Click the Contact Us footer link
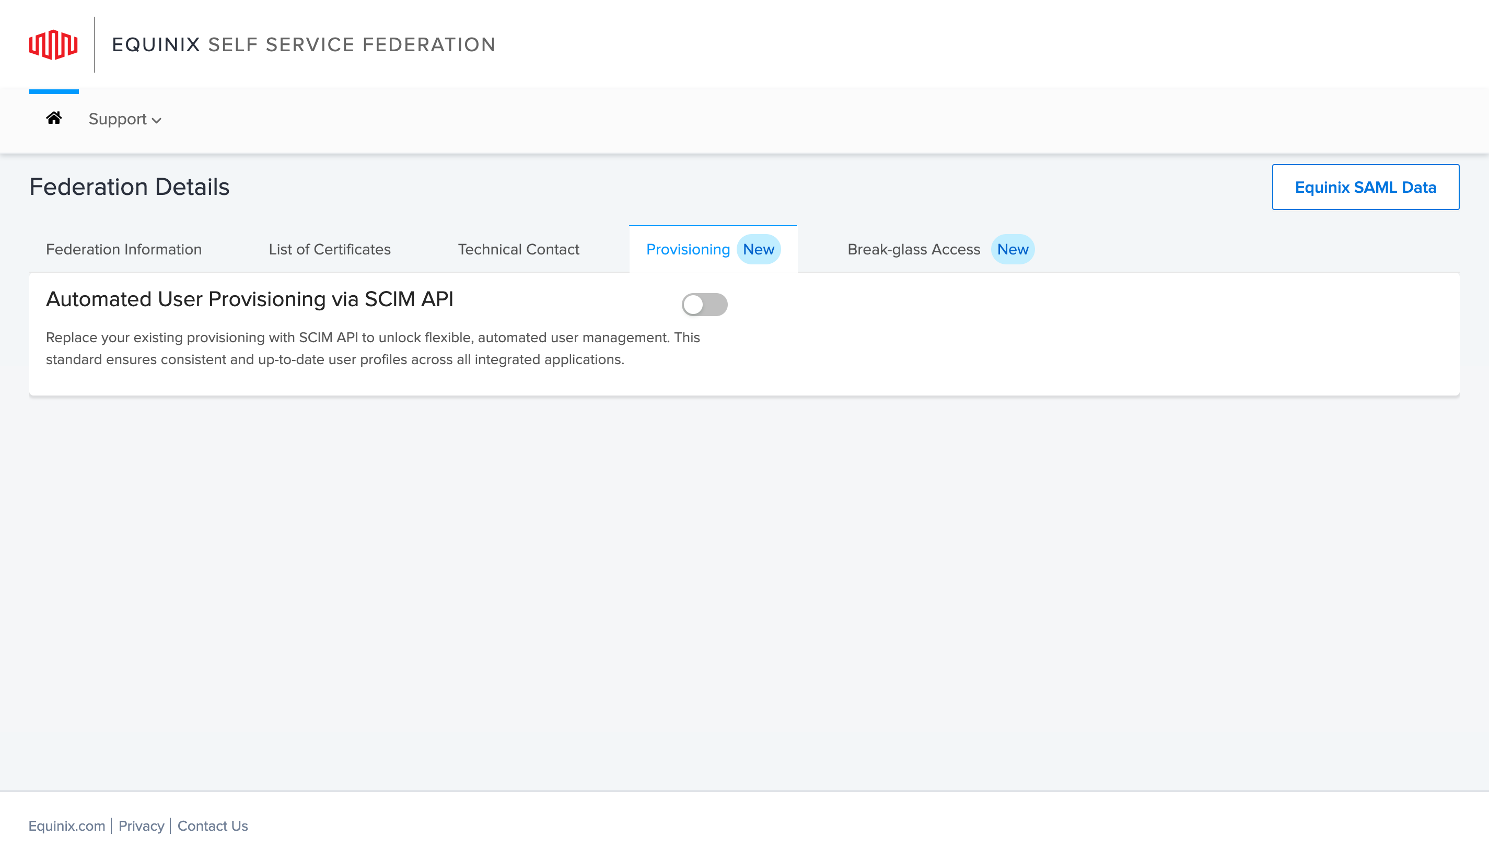Screen dimensions: 1489x860 [x=213, y=826]
